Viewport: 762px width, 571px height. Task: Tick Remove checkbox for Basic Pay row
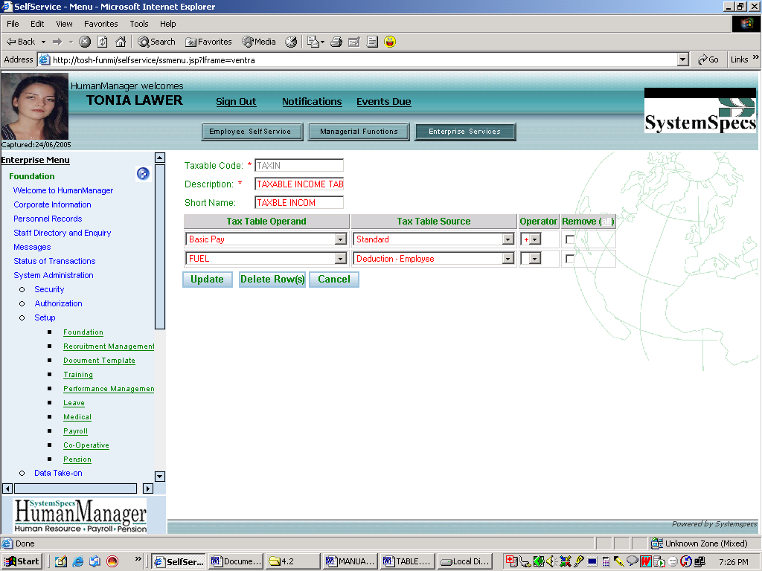click(x=570, y=239)
